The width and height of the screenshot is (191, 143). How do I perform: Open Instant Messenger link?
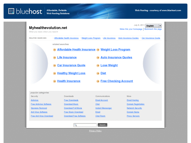coord(104,108)
